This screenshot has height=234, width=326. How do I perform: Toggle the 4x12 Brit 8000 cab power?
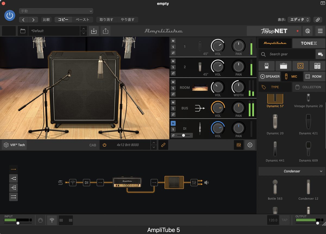pyautogui.click(x=104, y=145)
